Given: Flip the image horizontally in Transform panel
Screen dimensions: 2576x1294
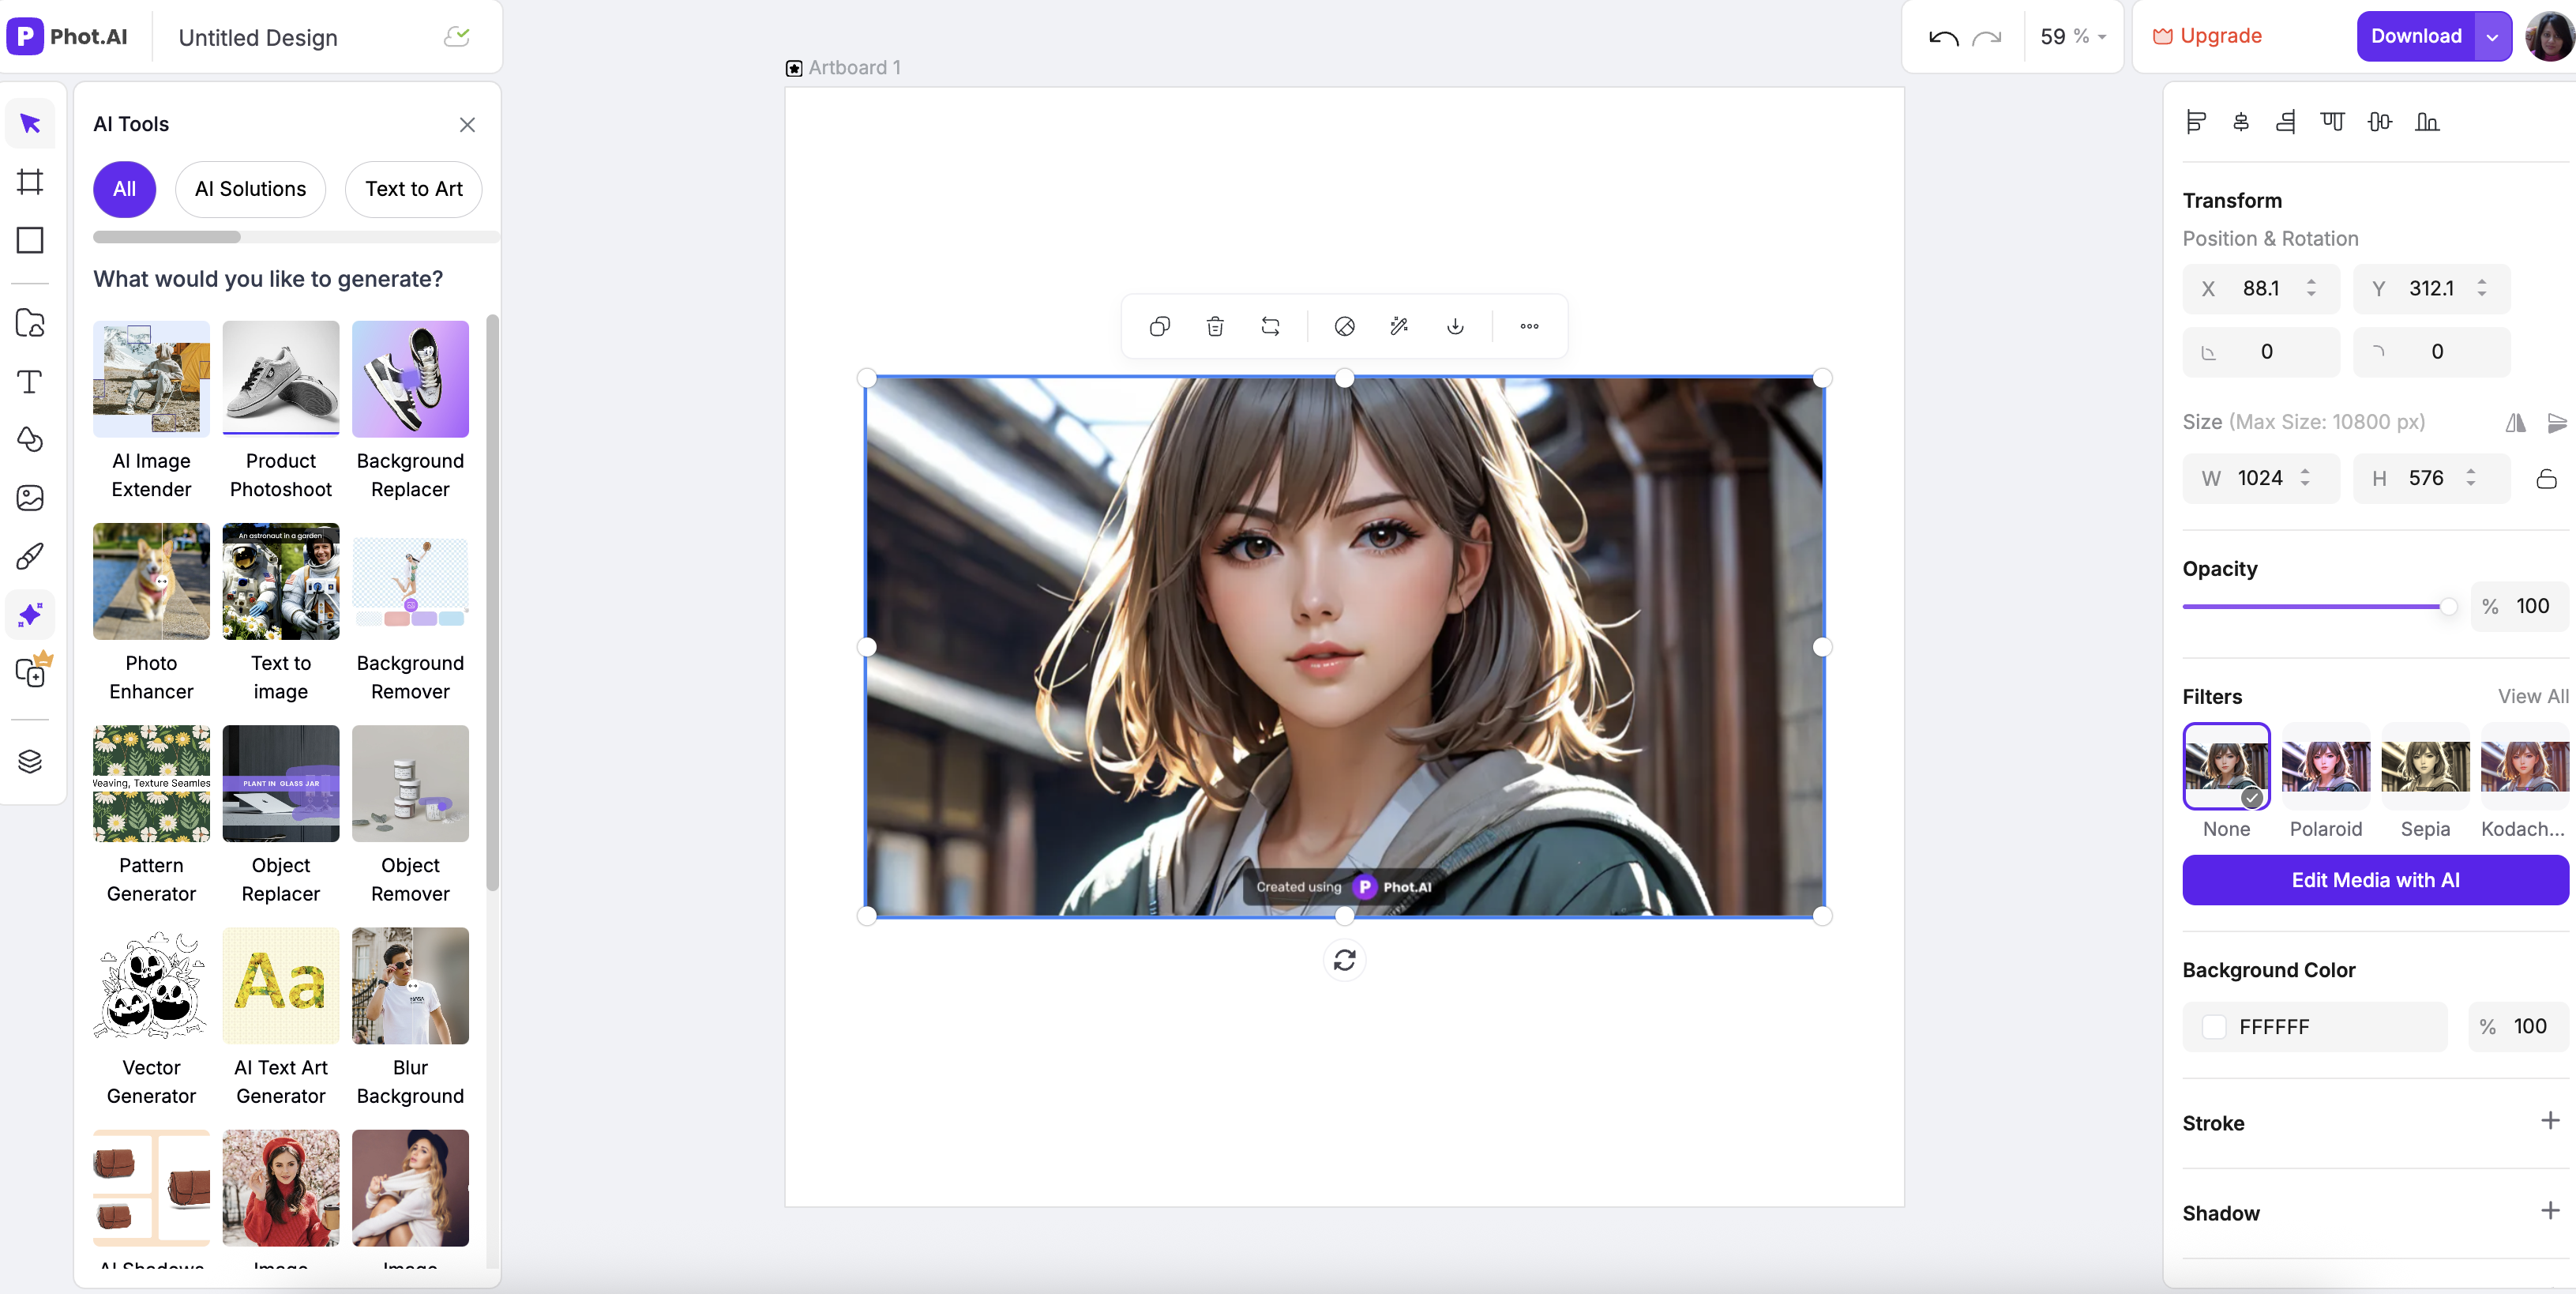Looking at the screenshot, I should 2516,423.
